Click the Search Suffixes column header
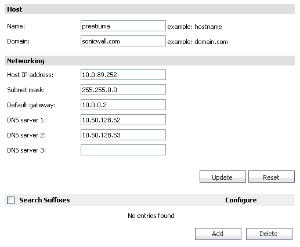Viewport: 300px width, 247px height. click(x=45, y=200)
